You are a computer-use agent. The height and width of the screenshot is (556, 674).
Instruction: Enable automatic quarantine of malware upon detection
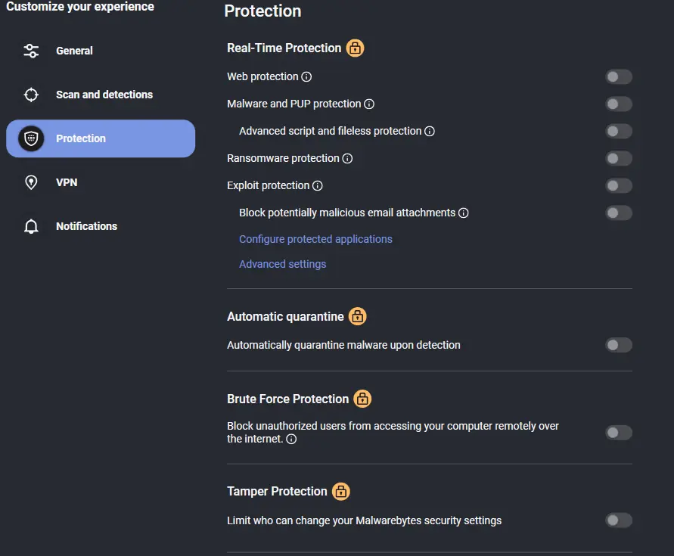tap(619, 345)
